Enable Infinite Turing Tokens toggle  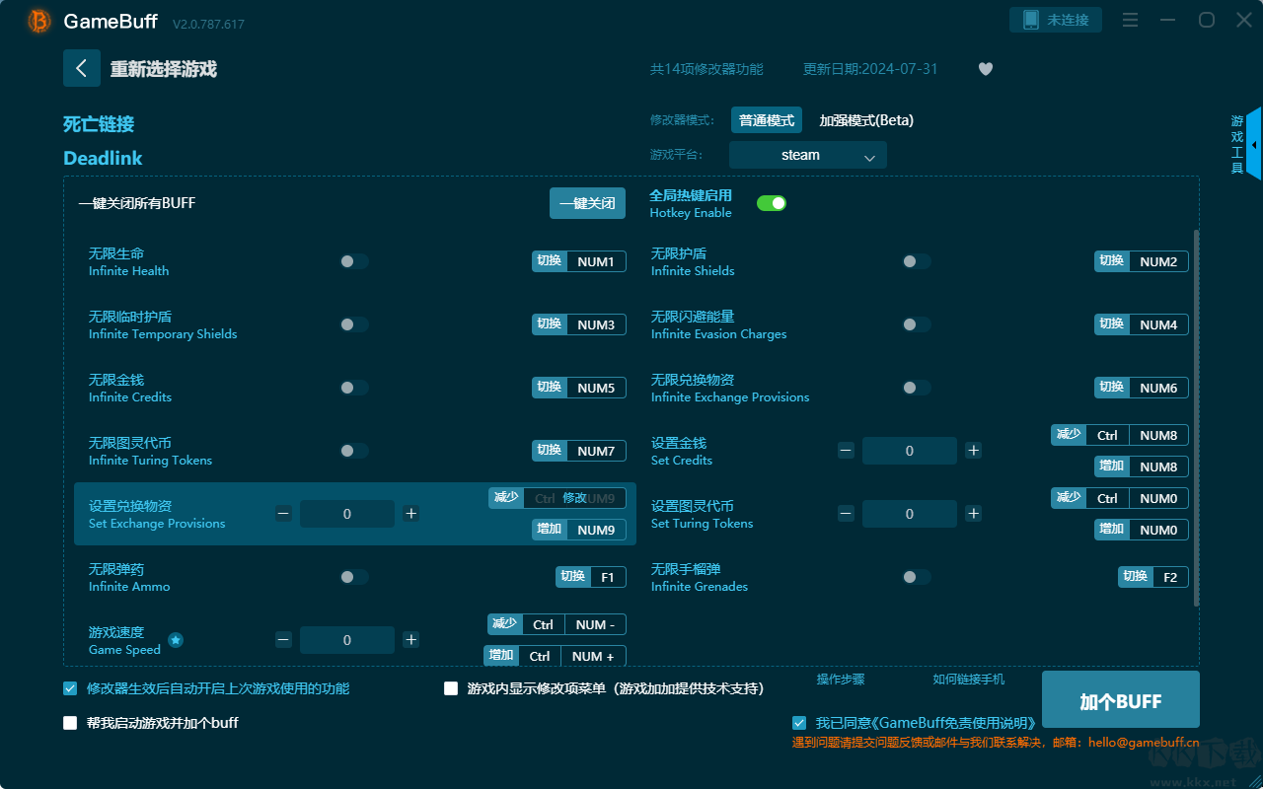click(x=354, y=451)
